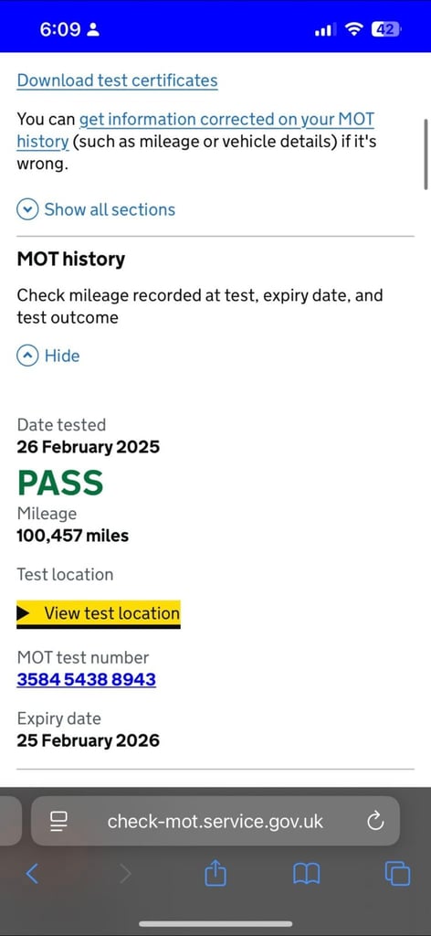Tap the Safari back arrow icon

coord(33,874)
